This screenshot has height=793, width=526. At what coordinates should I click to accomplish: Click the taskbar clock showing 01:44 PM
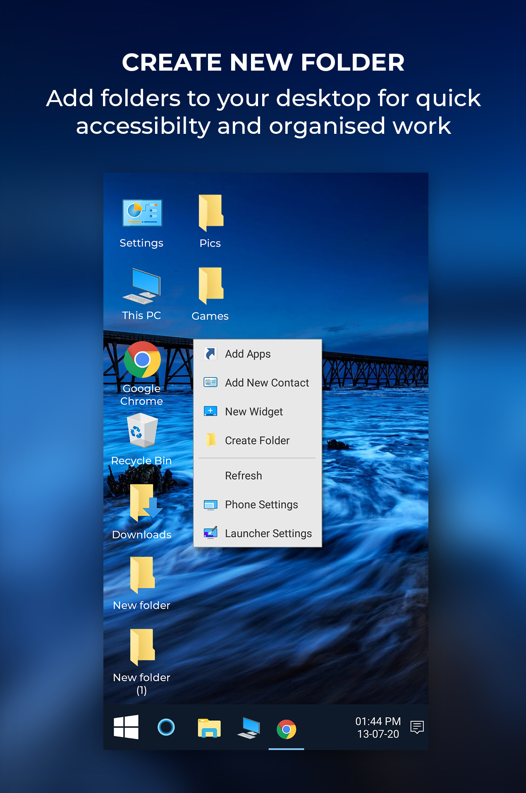[x=378, y=728]
